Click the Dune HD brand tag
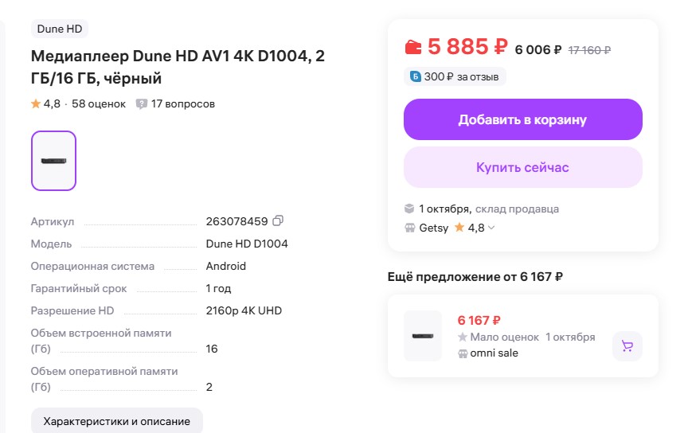 60,29
